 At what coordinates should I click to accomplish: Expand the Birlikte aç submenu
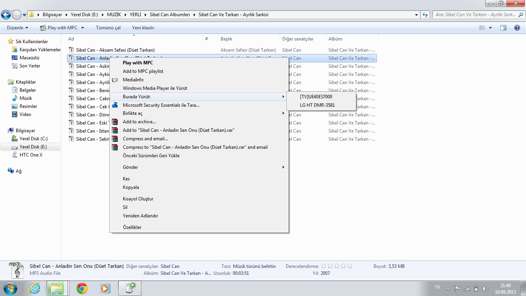tap(199, 113)
